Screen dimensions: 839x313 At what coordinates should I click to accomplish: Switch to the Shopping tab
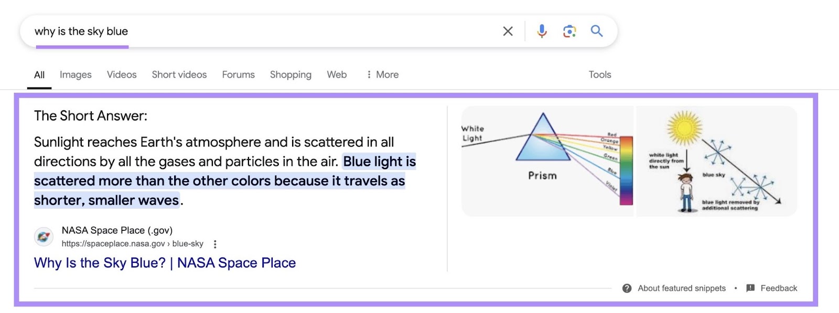pyautogui.click(x=291, y=74)
